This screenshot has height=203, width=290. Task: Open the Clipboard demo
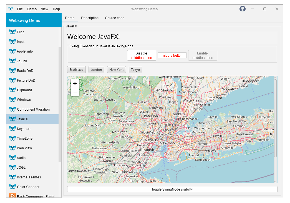click(32, 90)
